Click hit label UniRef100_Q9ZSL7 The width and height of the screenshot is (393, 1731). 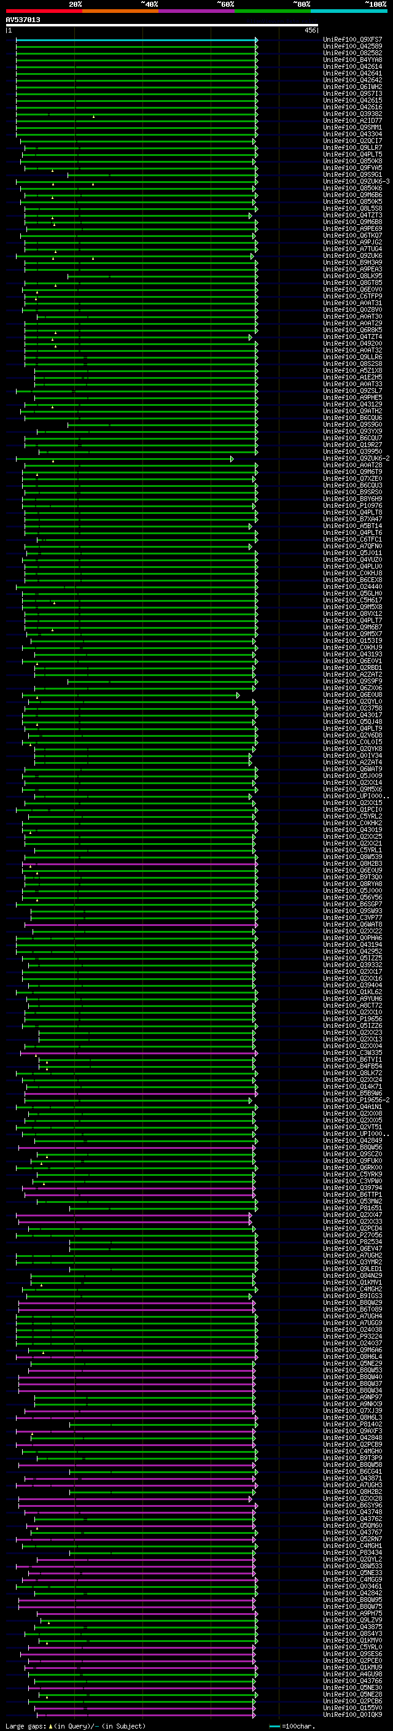(x=352, y=391)
